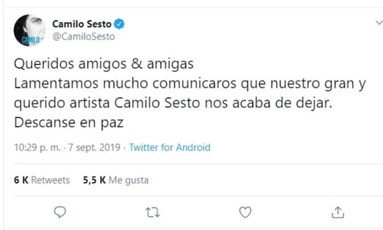Show the 5,5 K Me gusta list
383x230 pixels.
point(115,180)
